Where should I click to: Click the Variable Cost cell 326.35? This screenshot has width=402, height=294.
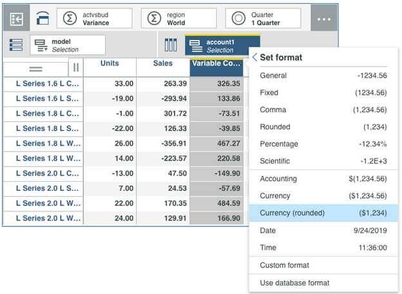[x=216, y=84]
